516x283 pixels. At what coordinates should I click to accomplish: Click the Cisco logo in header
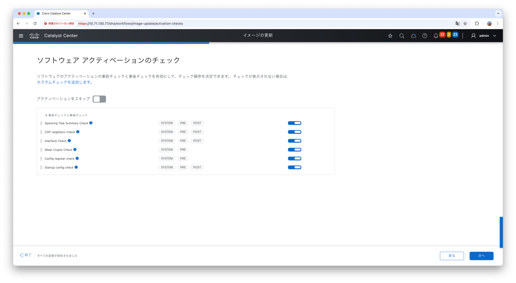click(x=34, y=36)
